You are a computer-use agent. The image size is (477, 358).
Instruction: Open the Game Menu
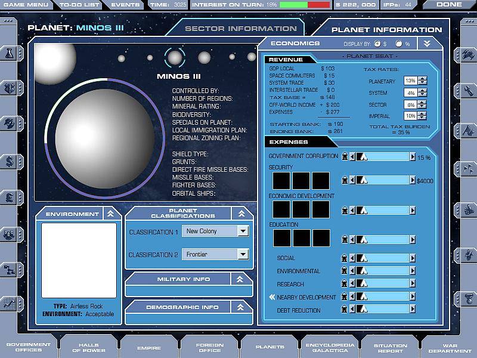coord(26,5)
